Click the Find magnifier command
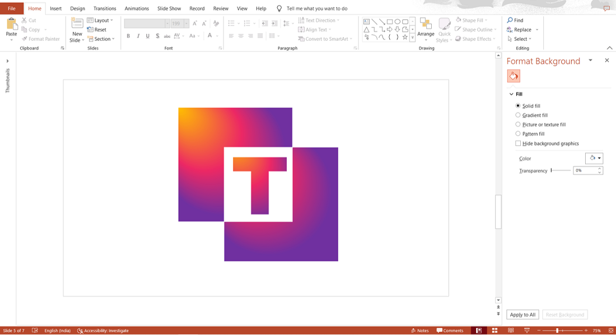The image size is (616, 335). click(515, 20)
